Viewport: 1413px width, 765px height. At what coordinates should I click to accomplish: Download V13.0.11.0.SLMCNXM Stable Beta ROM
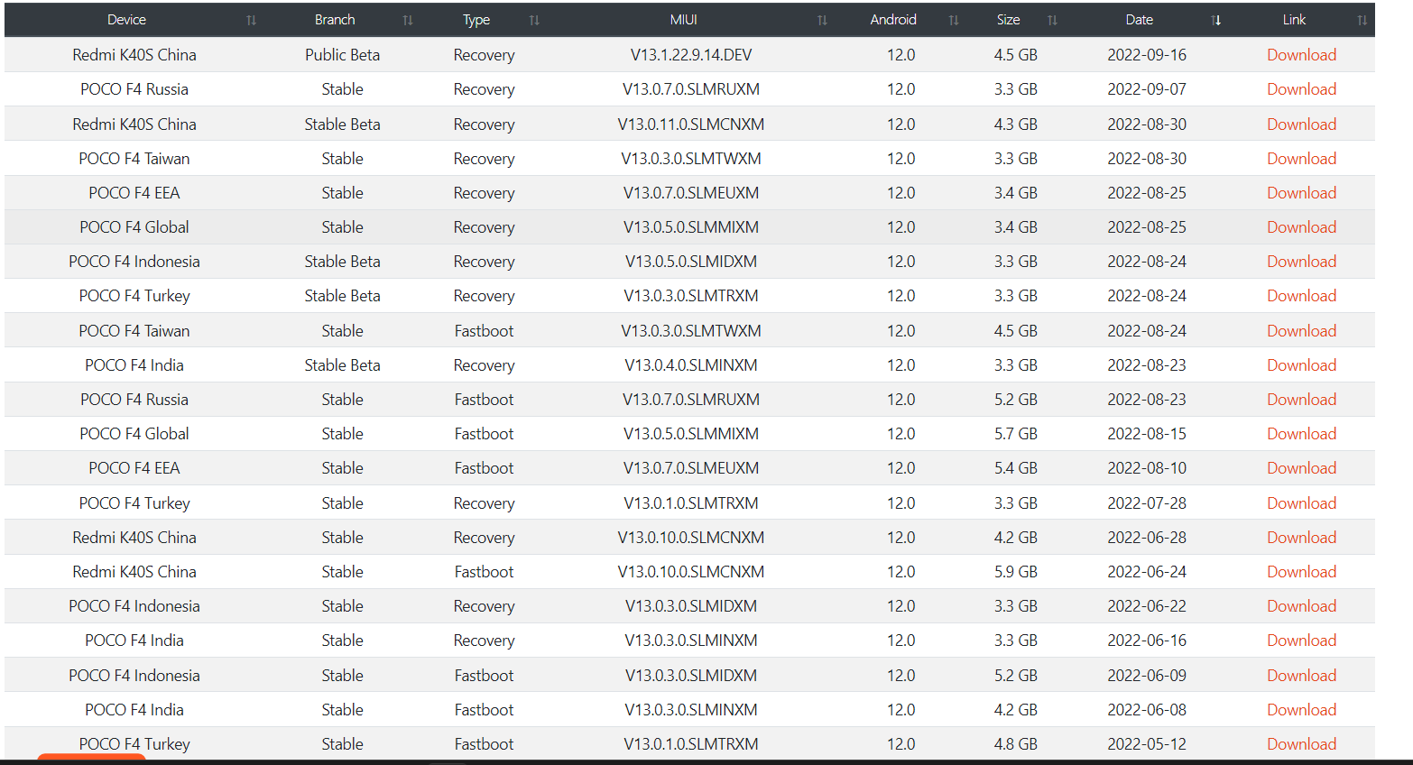[x=1301, y=124]
